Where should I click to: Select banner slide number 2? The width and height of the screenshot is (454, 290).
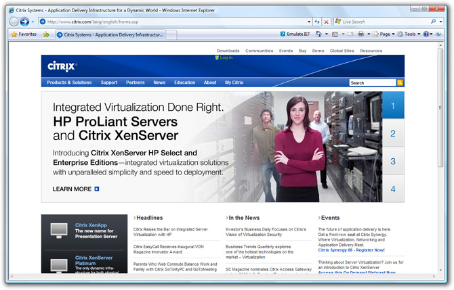pos(393,133)
